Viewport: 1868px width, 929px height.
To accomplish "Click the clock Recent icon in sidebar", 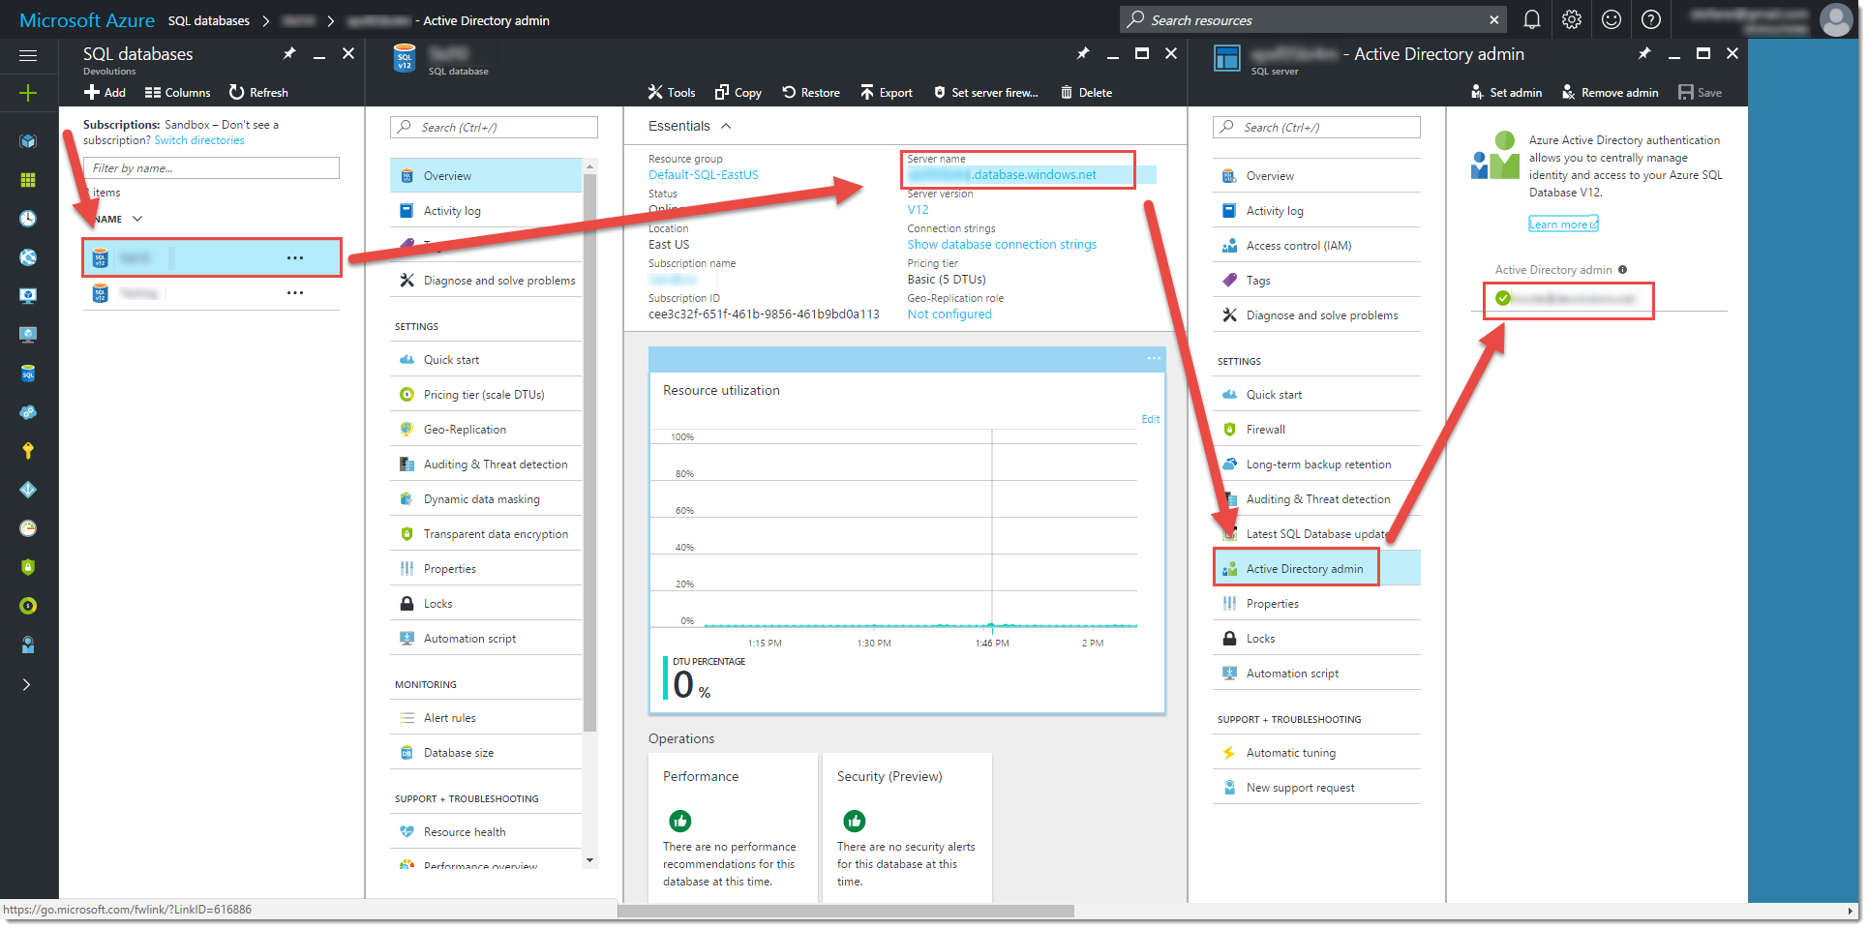I will click(x=28, y=219).
